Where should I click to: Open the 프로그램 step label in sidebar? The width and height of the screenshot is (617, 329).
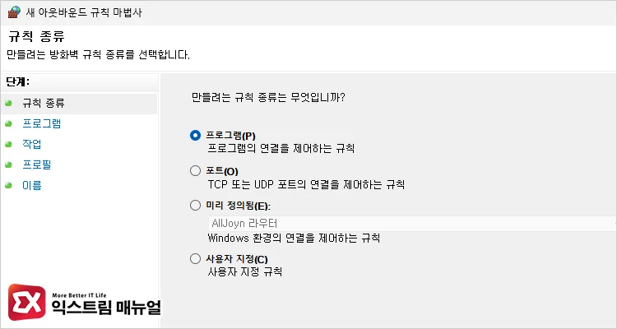41,124
